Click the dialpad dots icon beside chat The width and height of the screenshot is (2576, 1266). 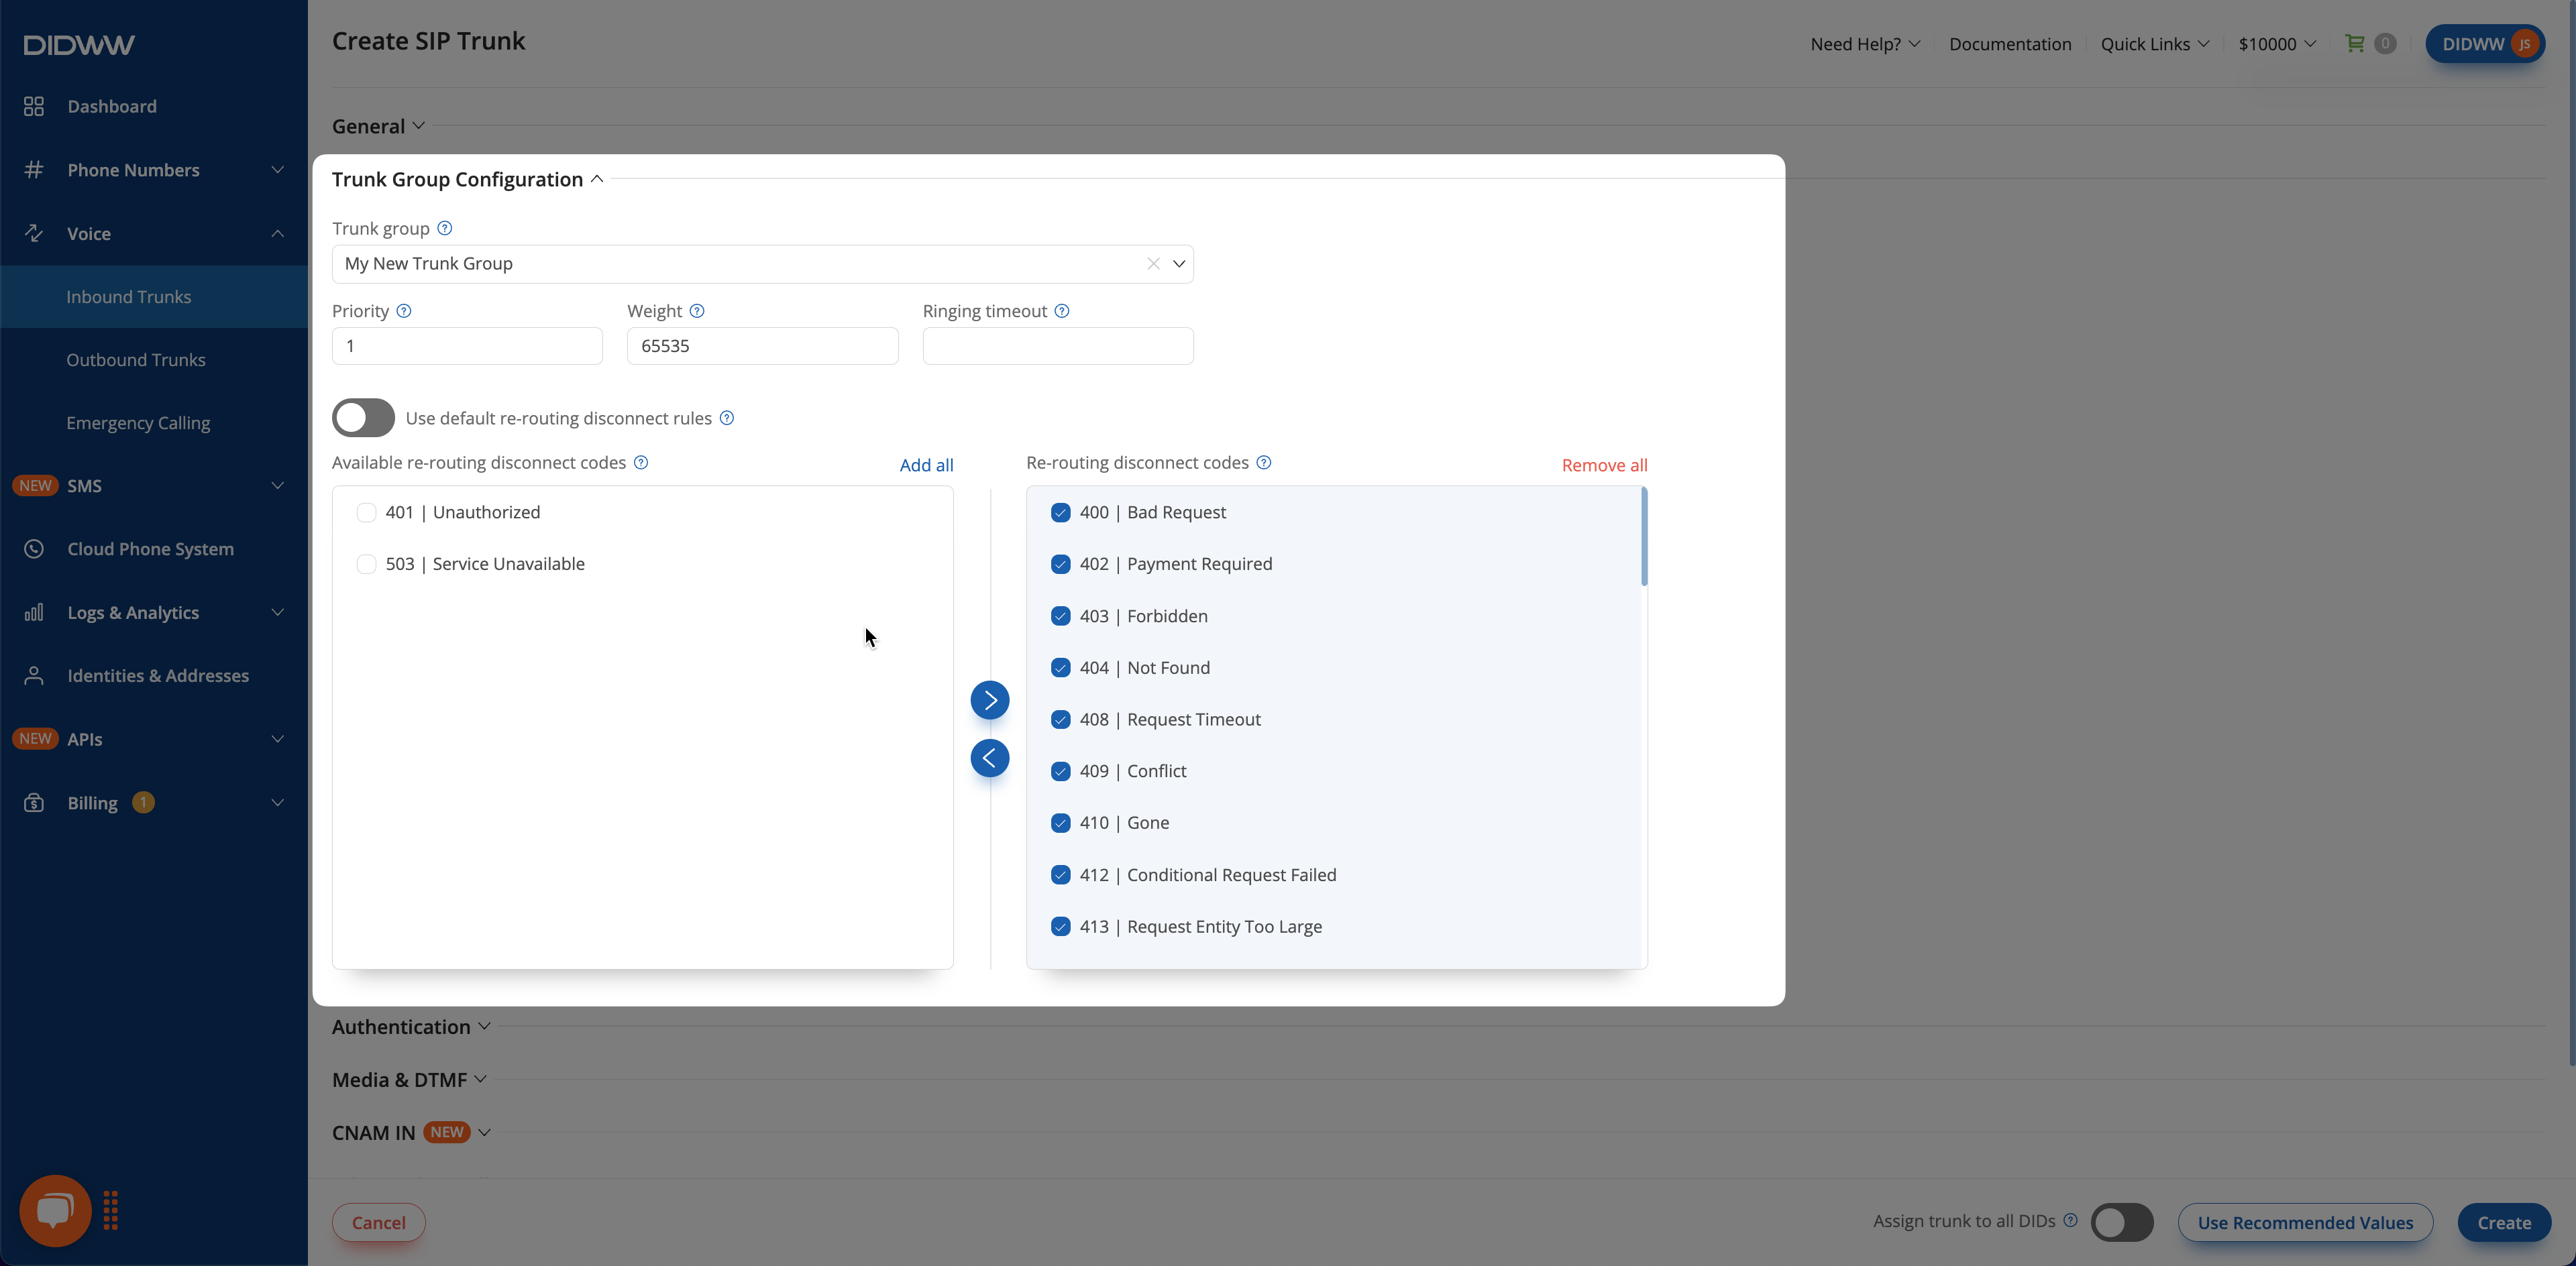click(111, 1210)
